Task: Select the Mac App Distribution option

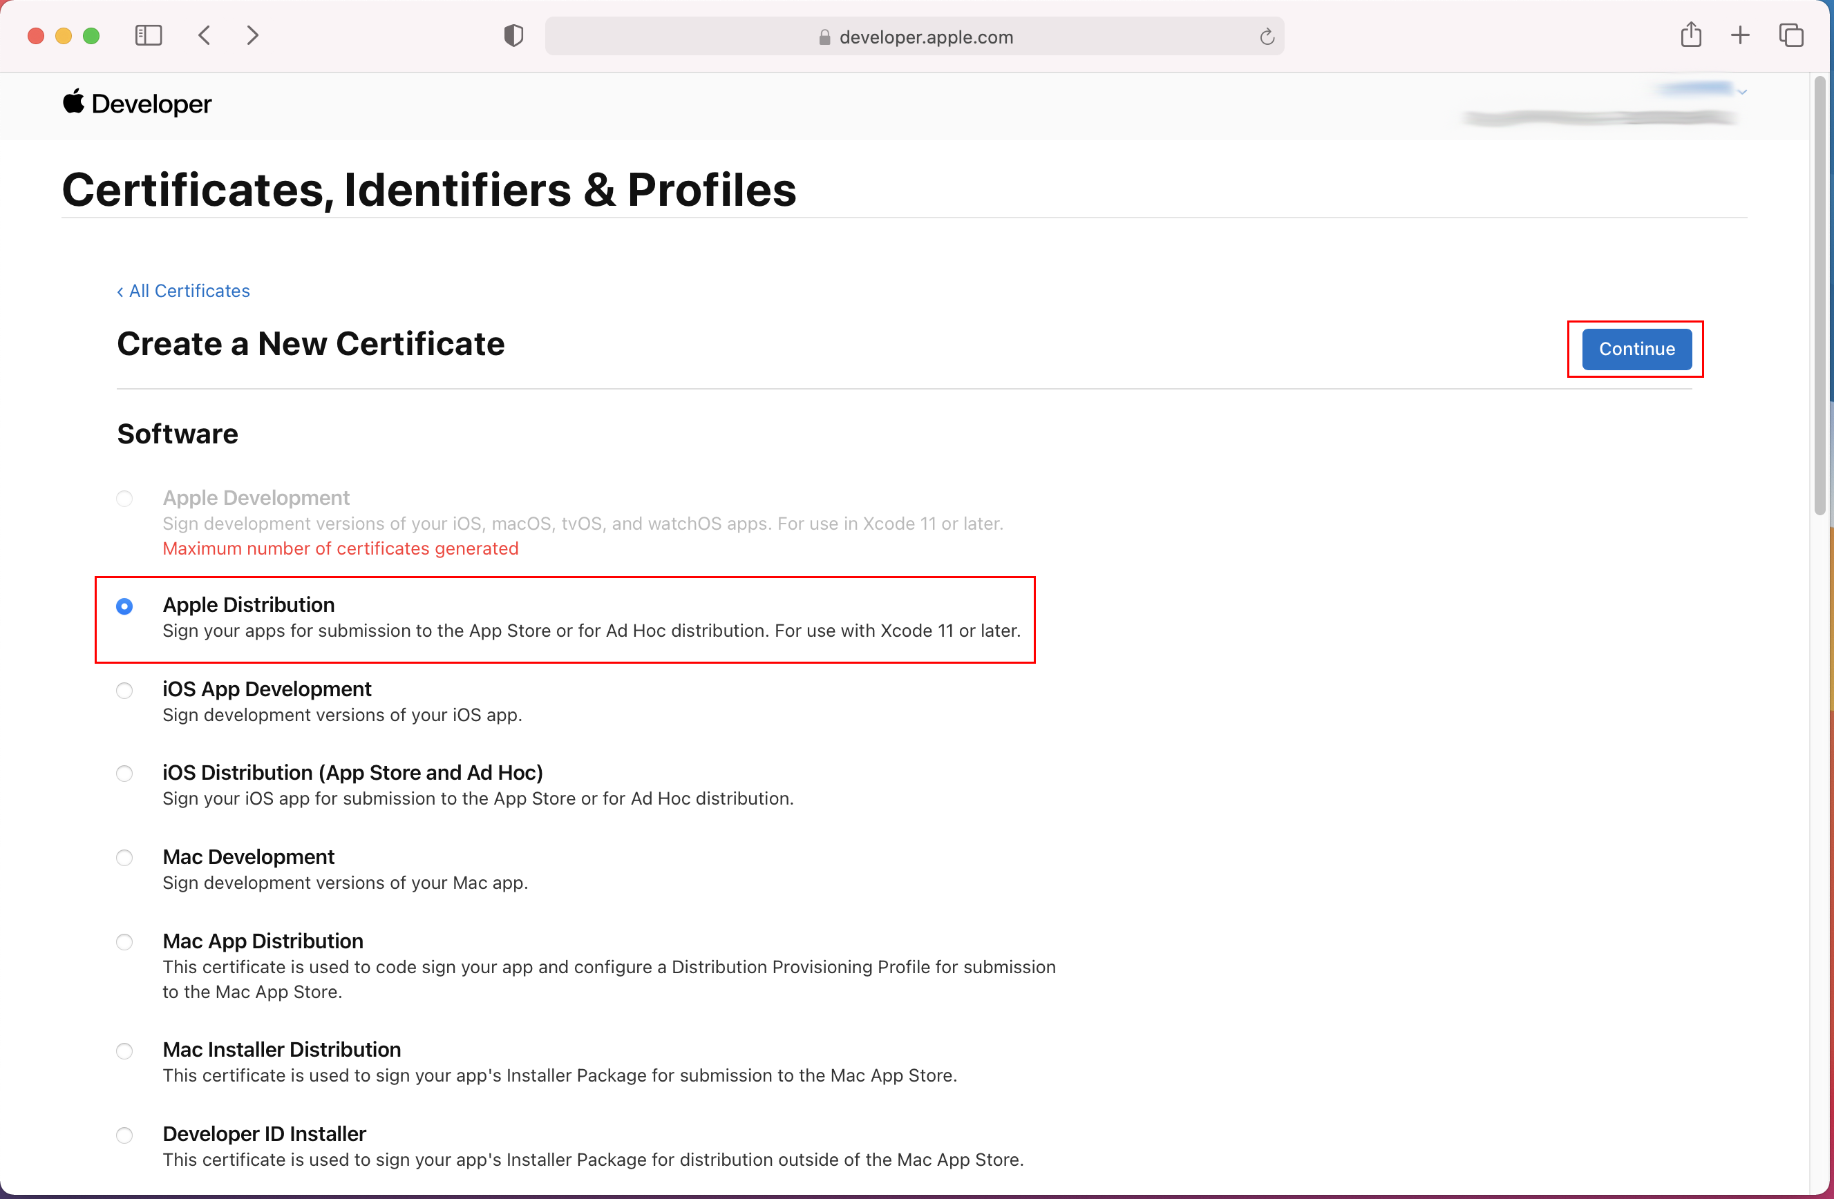Action: pyautogui.click(x=124, y=943)
